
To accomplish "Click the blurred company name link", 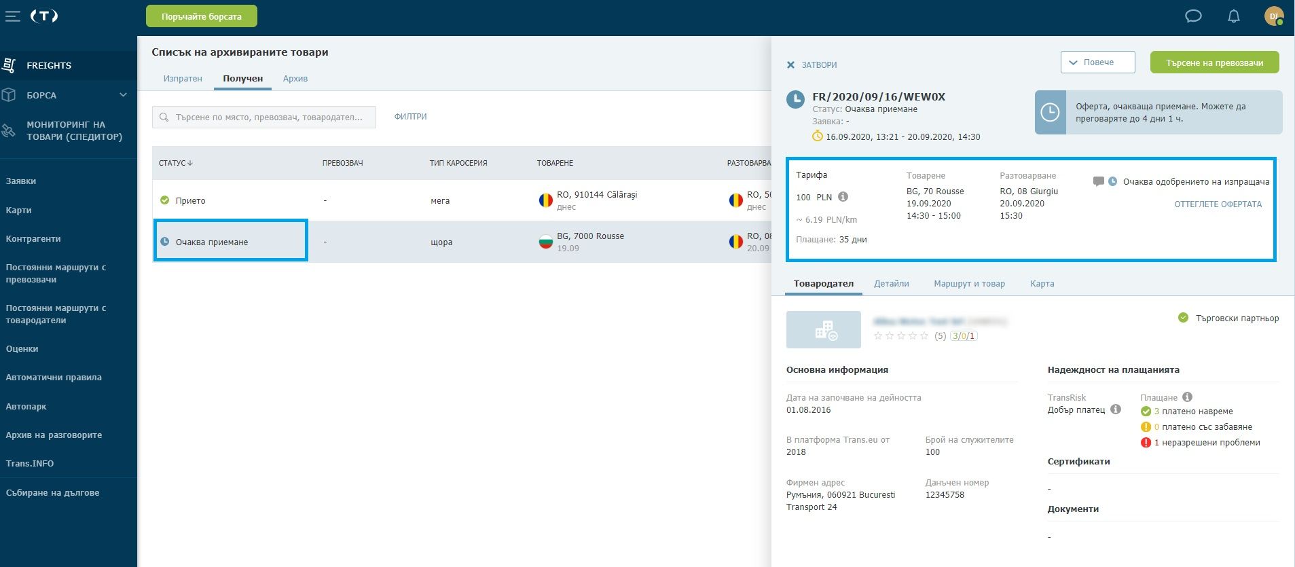I will pyautogui.click(x=941, y=321).
